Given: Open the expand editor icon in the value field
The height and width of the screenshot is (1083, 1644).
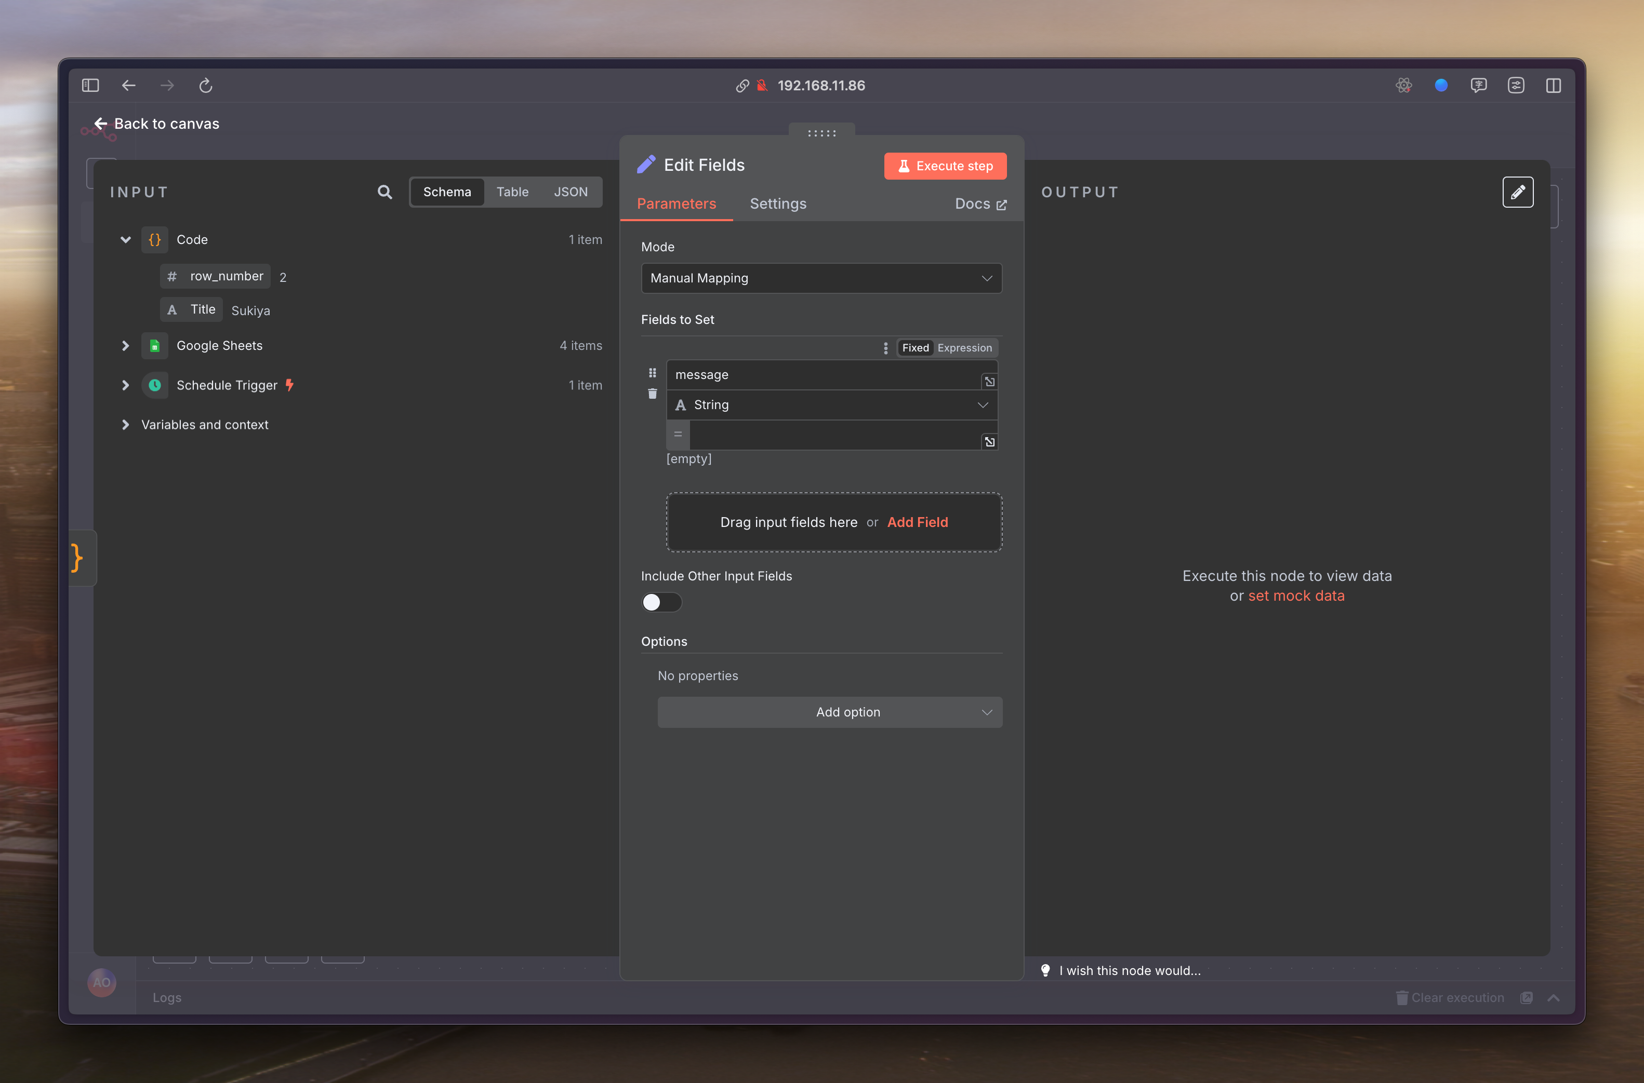Looking at the screenshot, I should (x=989, y=442).
